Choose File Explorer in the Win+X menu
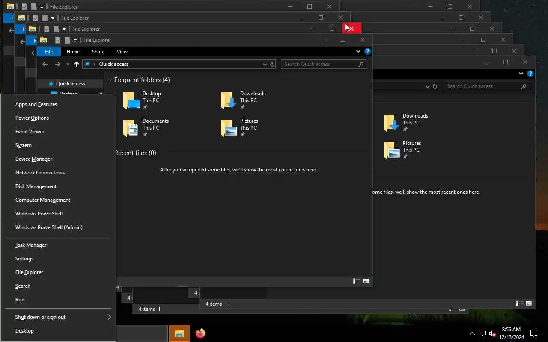 click(x=58, y=272)
